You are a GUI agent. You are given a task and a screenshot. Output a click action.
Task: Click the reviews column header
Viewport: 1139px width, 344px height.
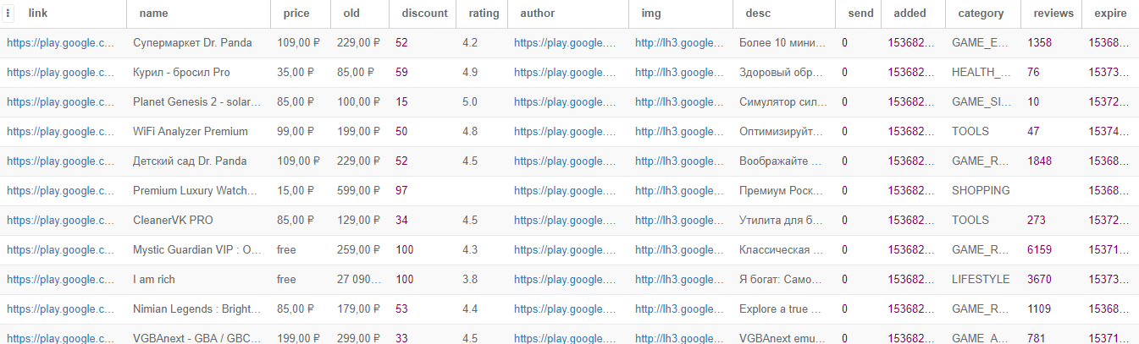click(1053, 14)
